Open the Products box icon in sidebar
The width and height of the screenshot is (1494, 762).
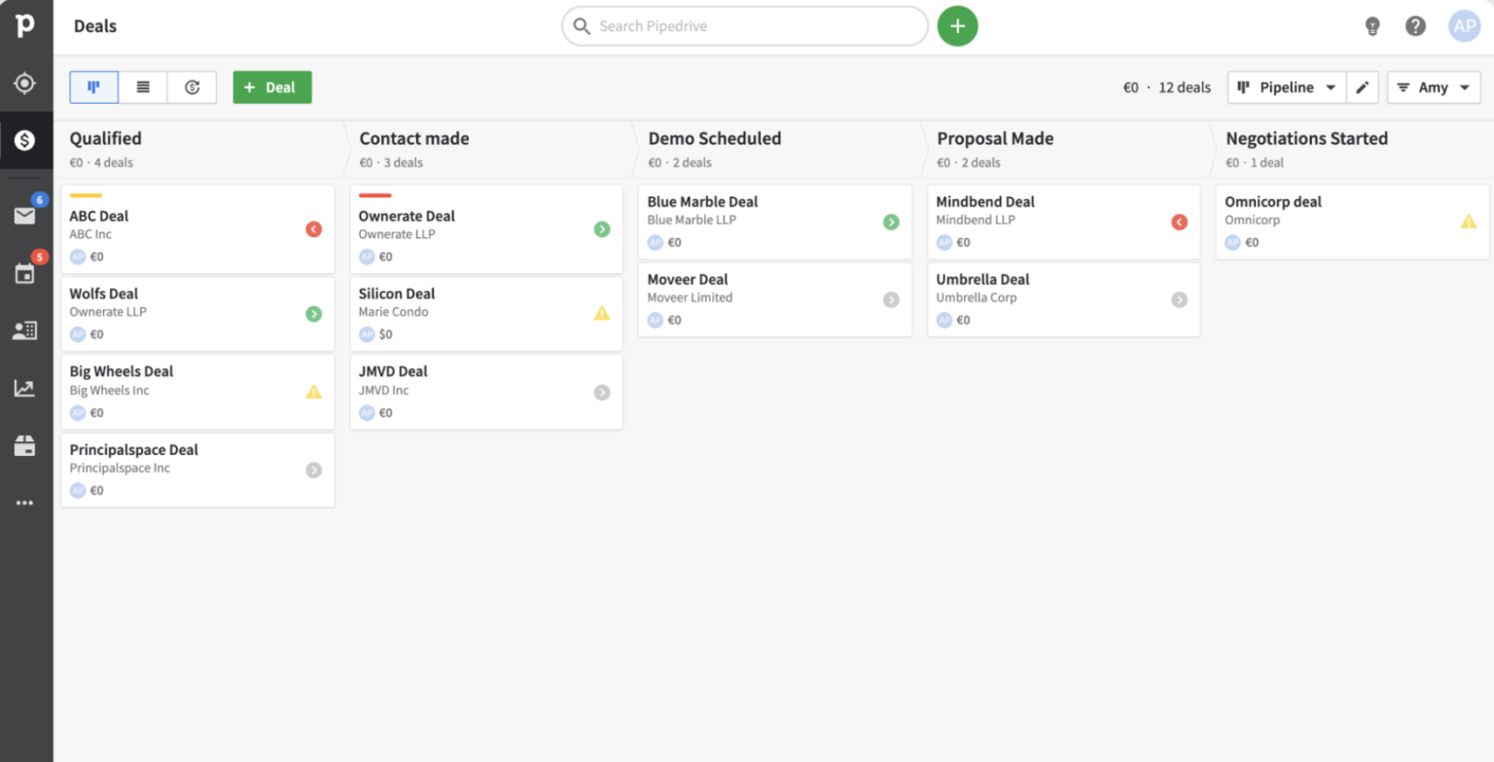[x=25, y=446]
